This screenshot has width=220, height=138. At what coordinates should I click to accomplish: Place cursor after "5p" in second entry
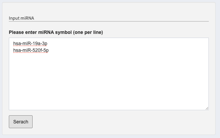pos(49,50)
